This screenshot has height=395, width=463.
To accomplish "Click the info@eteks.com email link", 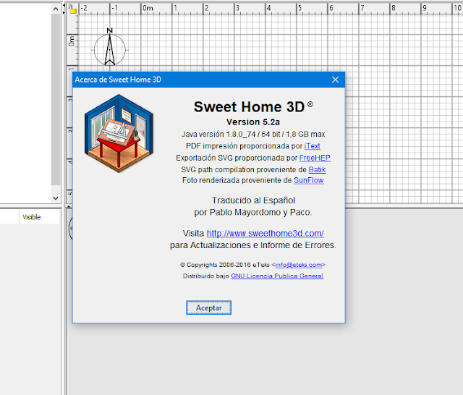I will (x=298, y=265).
